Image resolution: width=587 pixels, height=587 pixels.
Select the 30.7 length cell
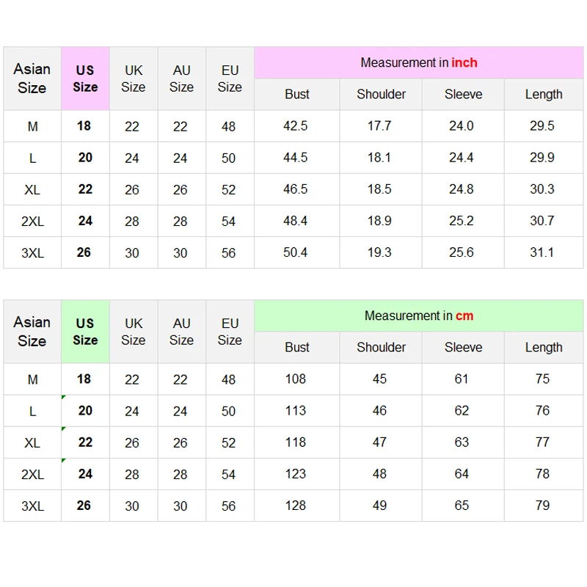[x=542, y=221]
